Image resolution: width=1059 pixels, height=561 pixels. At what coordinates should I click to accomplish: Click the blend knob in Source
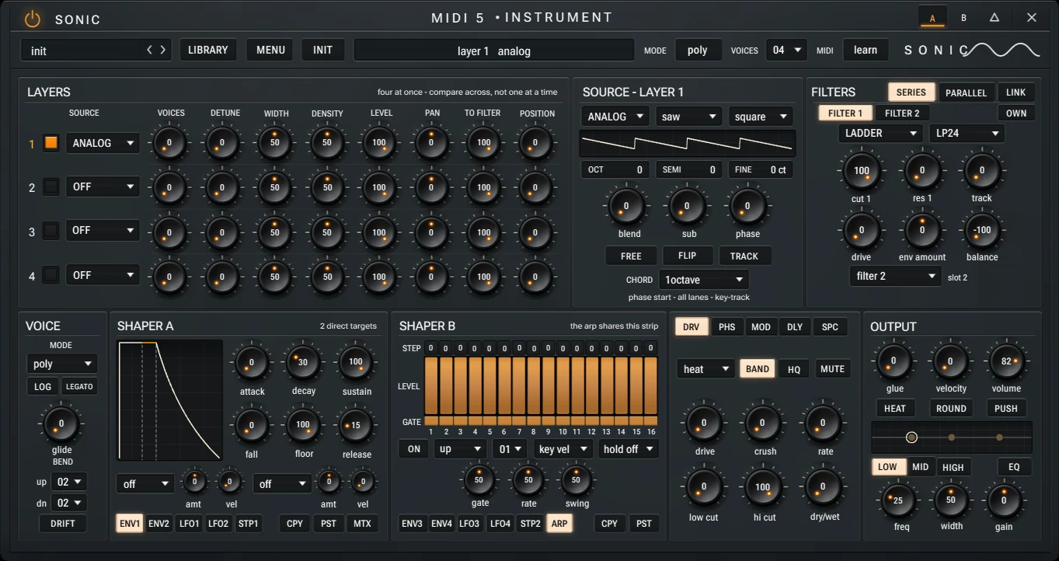625,207
